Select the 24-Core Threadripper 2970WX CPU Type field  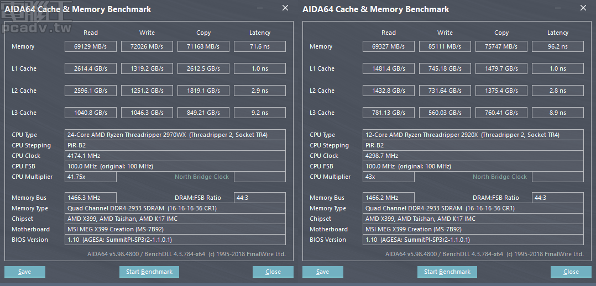coord(175,135)
